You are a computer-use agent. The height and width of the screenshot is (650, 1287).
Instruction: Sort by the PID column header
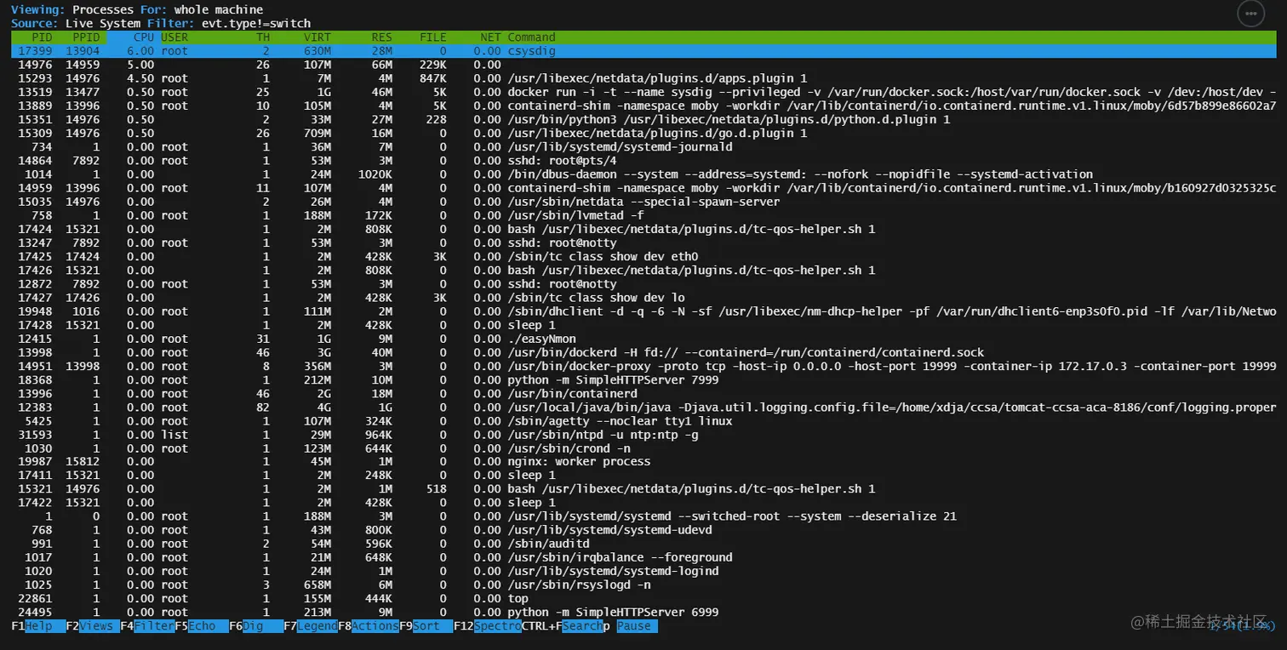click(x=42, y=37)
